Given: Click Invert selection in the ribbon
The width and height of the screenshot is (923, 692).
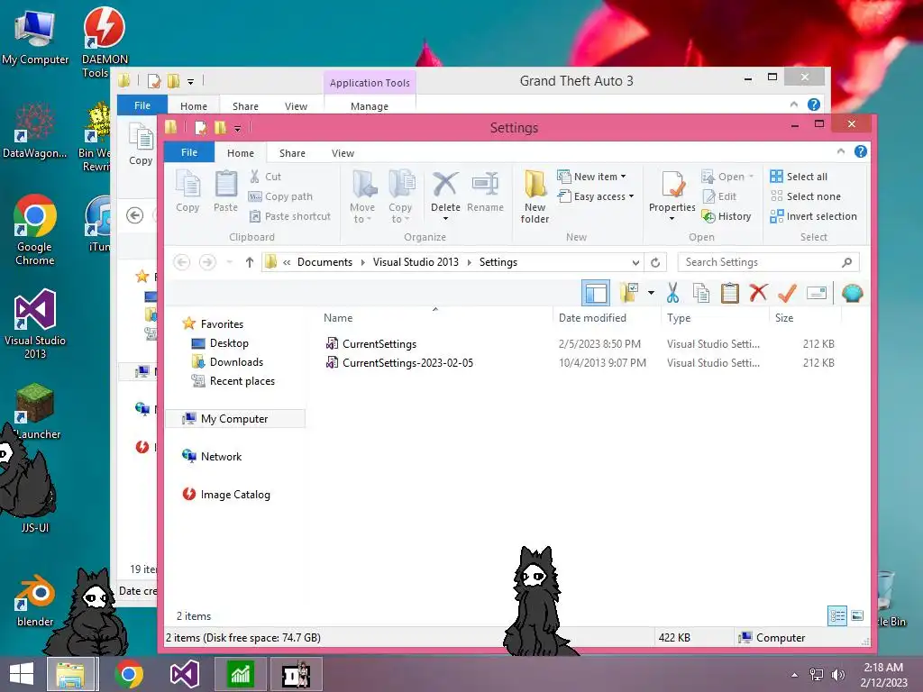Looking at the screenshot, I should (814, 216).
